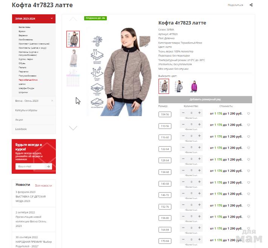Select size 152-76 option
268x248 pixels.
click(165, 207)
